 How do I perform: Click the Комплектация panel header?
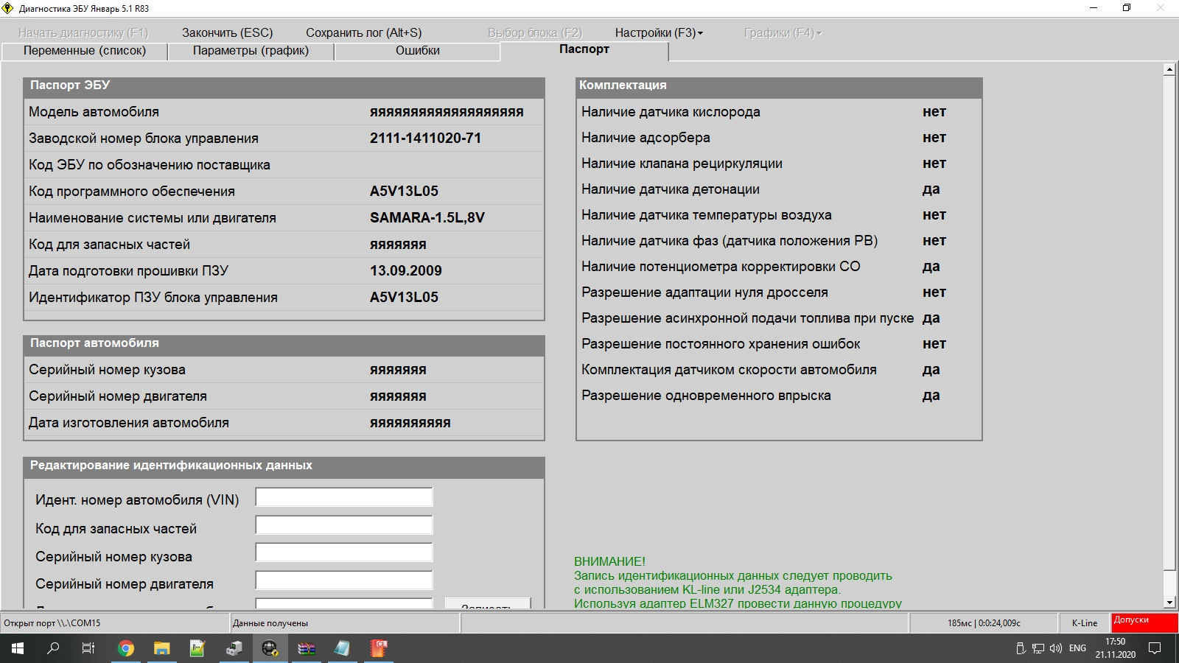coord(779,88)
